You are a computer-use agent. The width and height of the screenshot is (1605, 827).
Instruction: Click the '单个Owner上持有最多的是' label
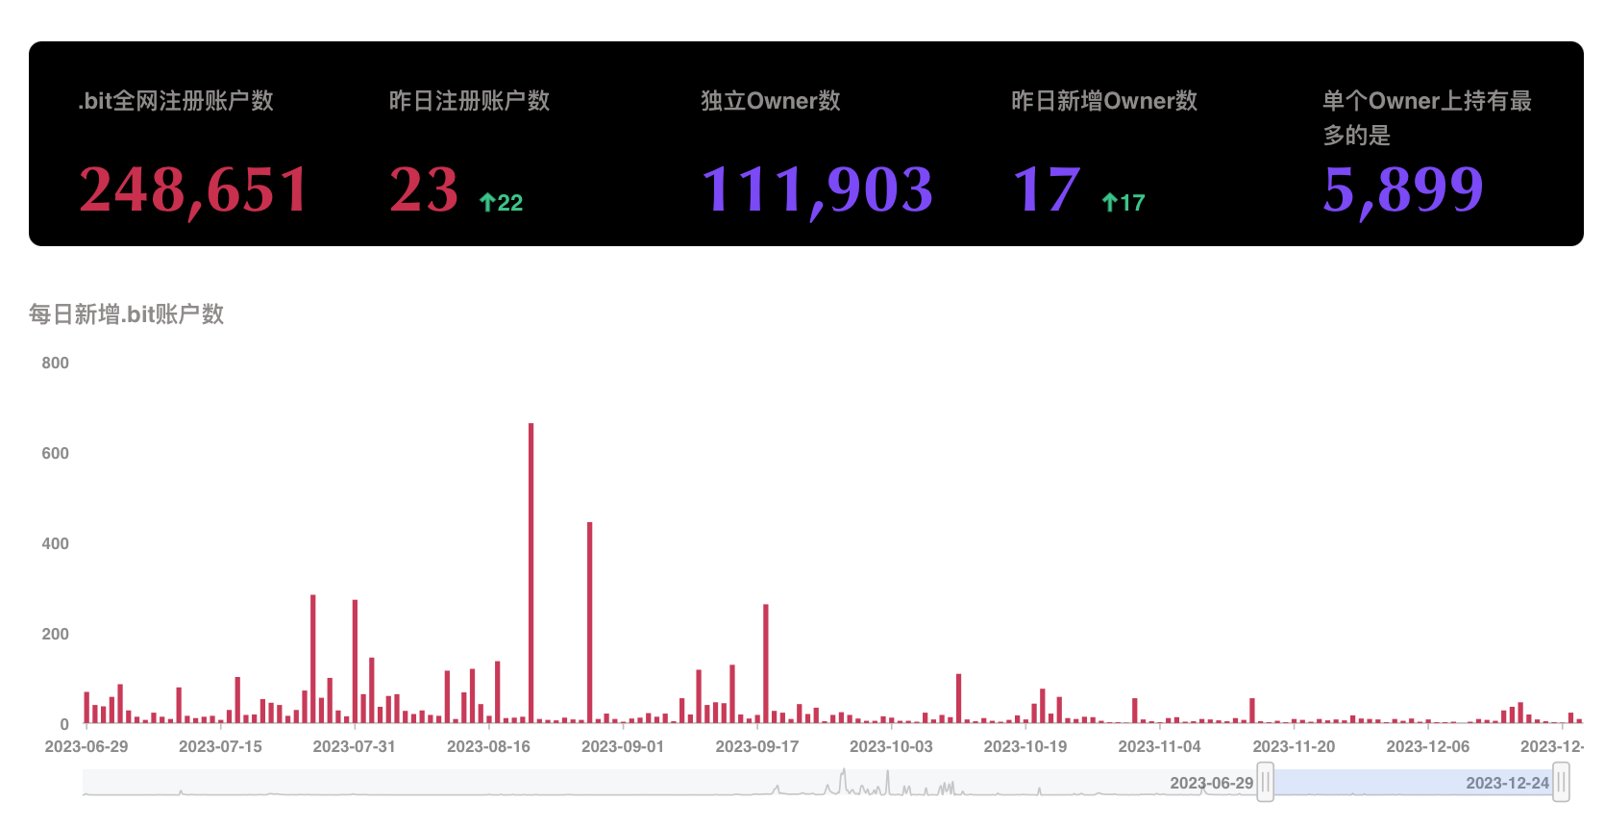pos(1427,117)
